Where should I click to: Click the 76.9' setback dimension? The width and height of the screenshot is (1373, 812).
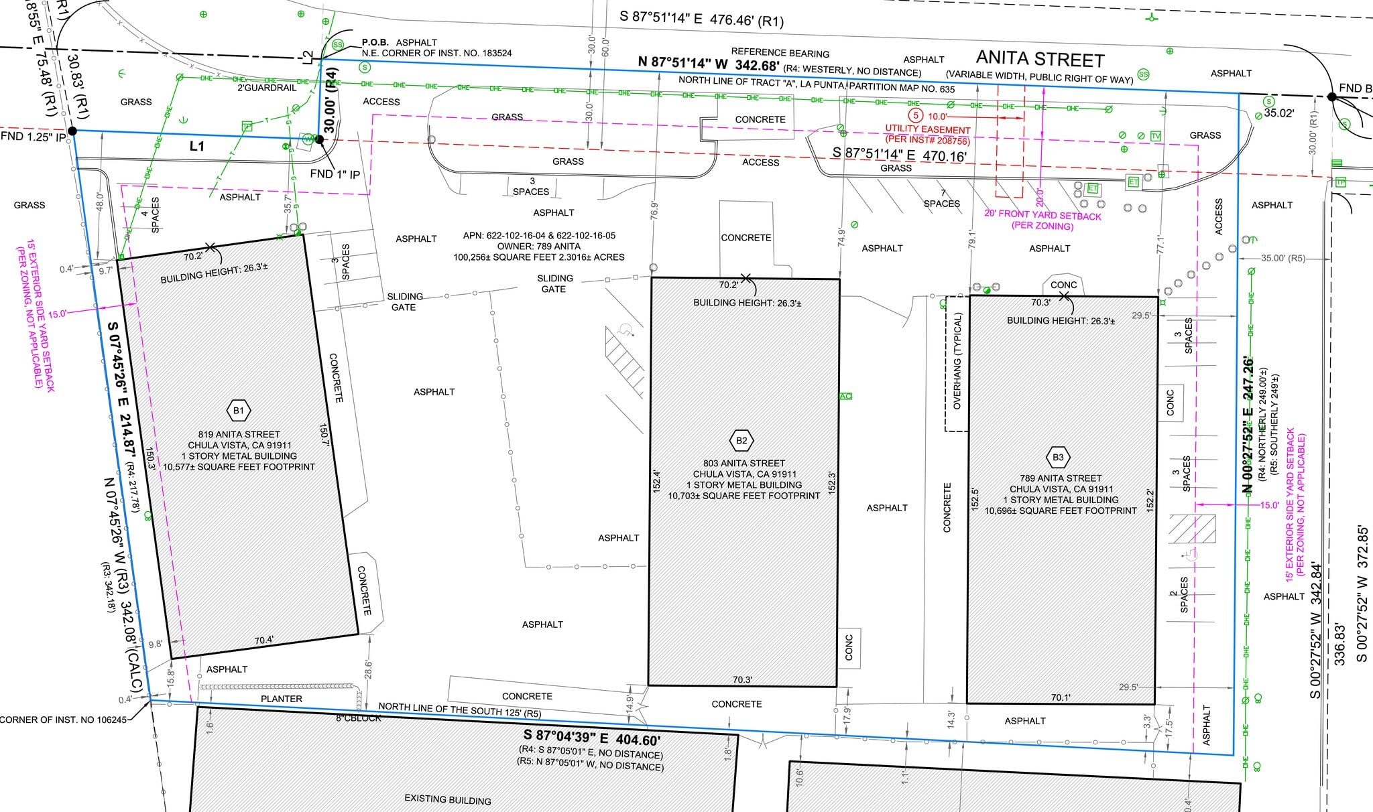tap(654, 210)
